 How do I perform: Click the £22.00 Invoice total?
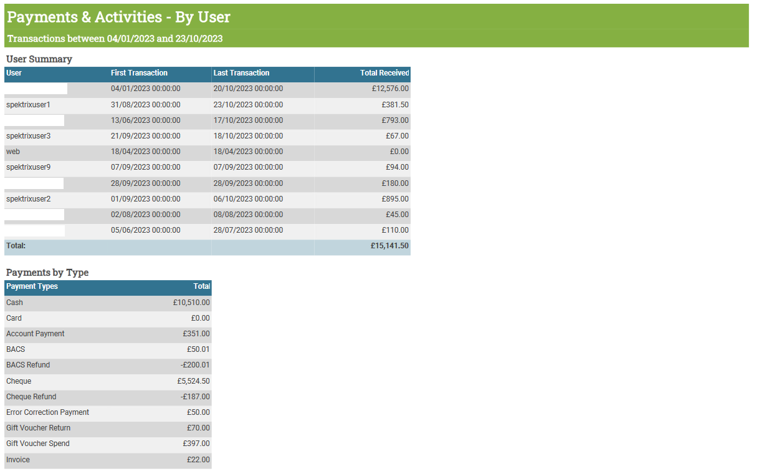coord(198,460)
